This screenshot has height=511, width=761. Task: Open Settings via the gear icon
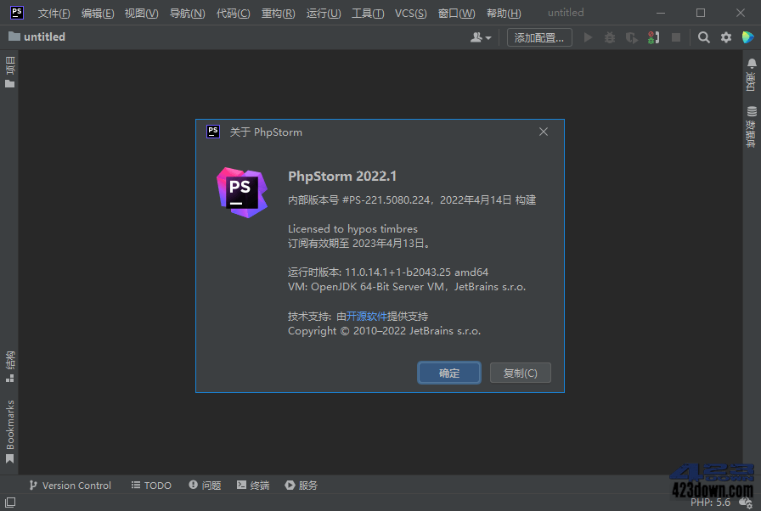point(726,37)
